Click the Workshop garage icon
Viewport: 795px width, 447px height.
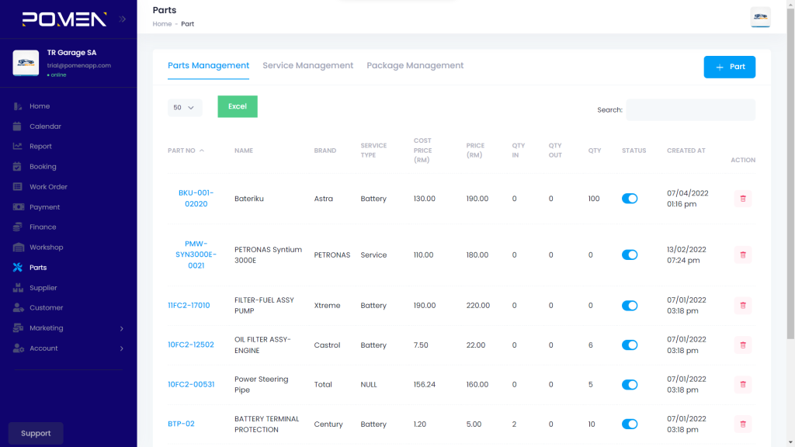19,248
